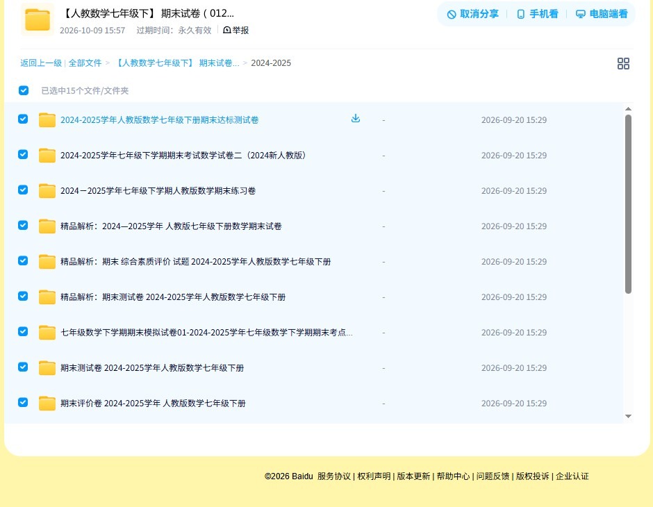Click scrollbar up arrow of file list
This screenshot has width=653, height=507.
click(x=628, y=108)
